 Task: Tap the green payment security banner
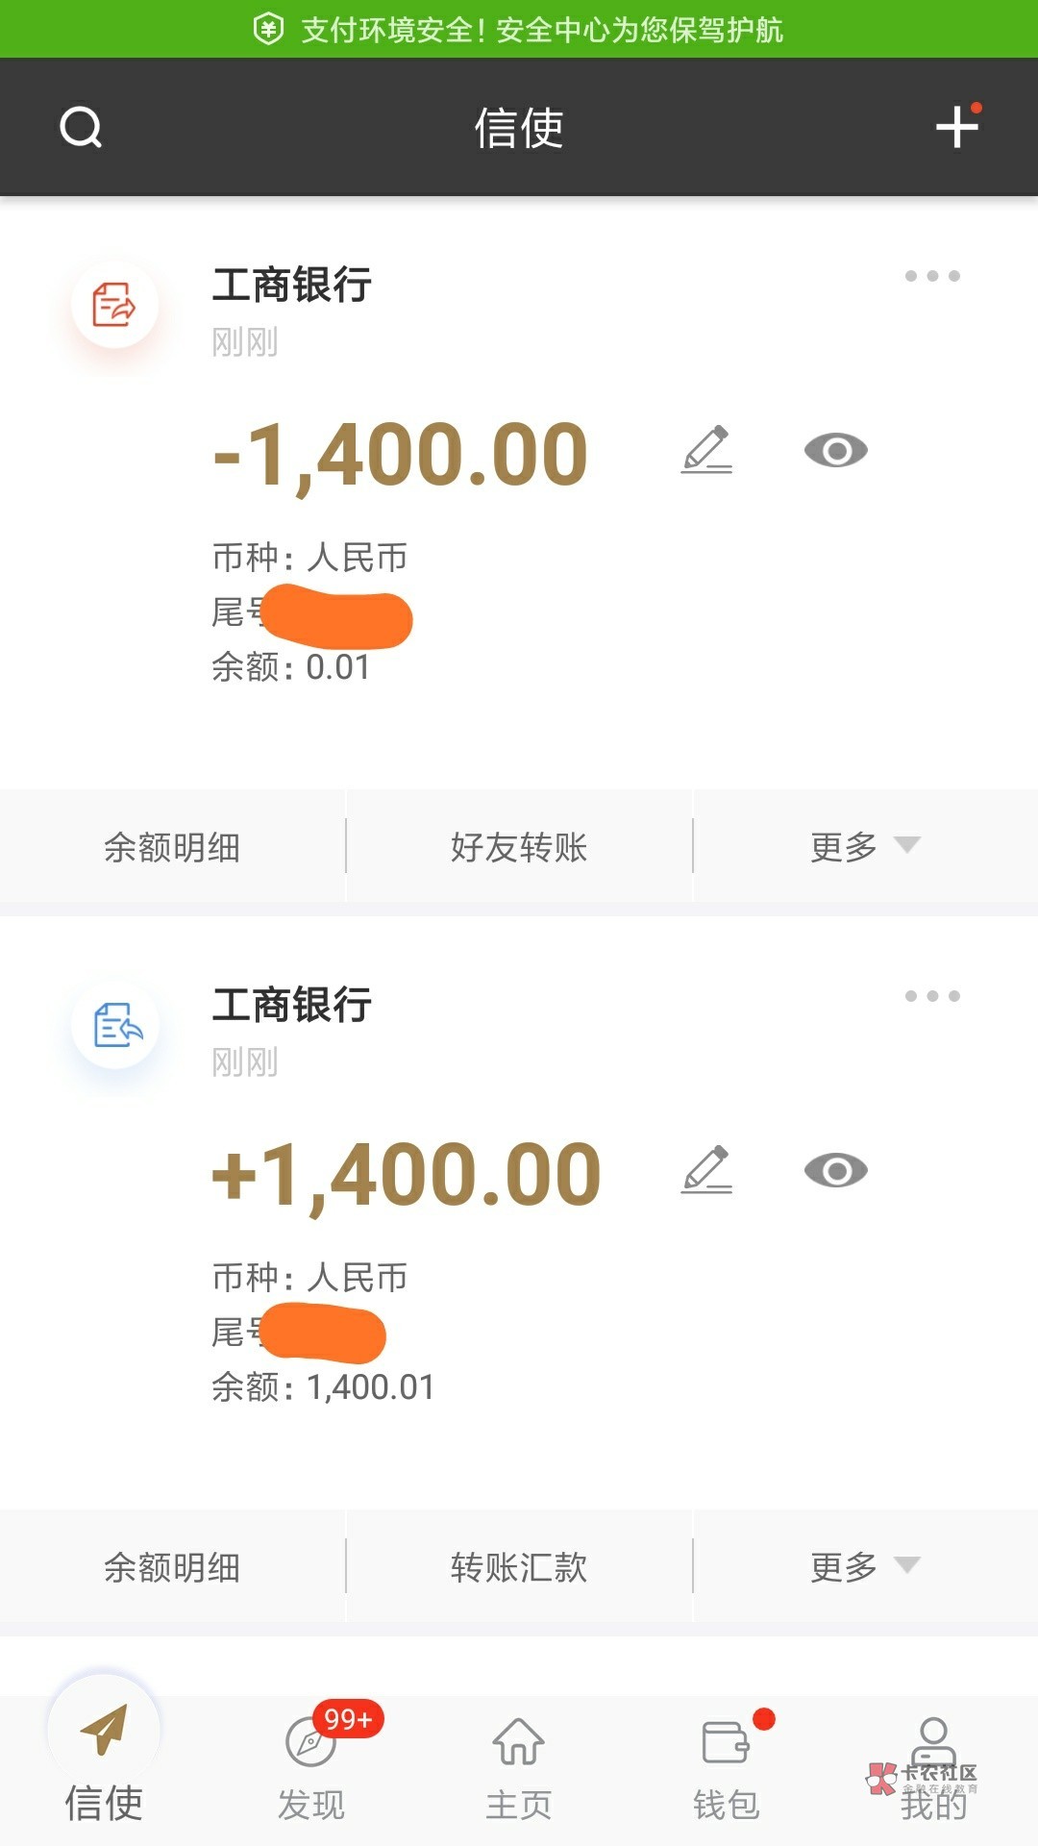pos(519,29)
